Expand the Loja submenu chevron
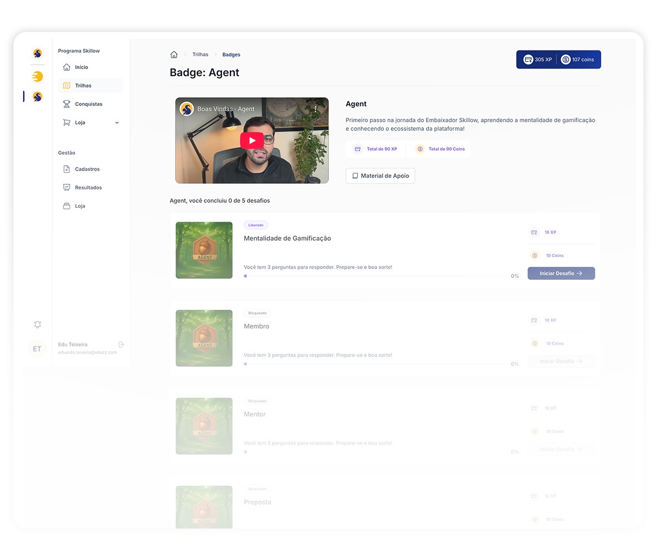This screenshot has width=658, height=544. click(x=117, y=123)
